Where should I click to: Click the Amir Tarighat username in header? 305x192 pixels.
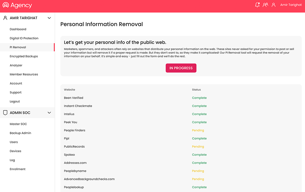point(291,5)
